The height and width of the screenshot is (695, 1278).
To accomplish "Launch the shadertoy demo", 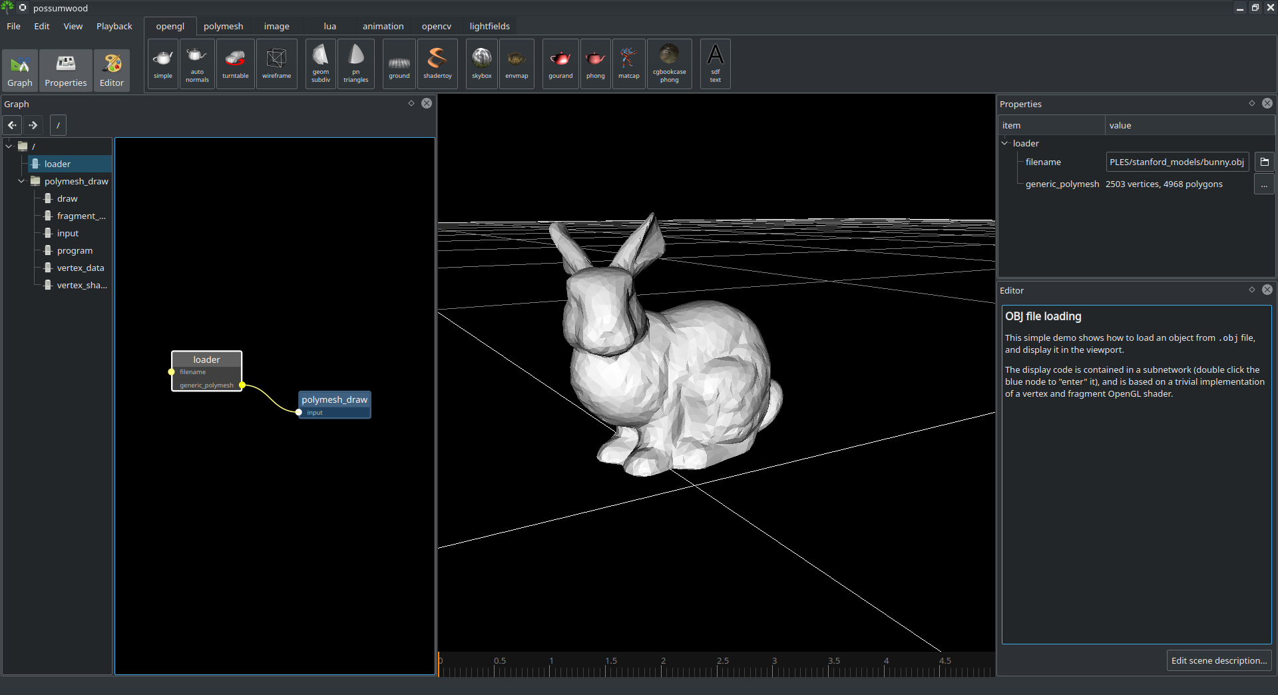I will tap(437, 64).
